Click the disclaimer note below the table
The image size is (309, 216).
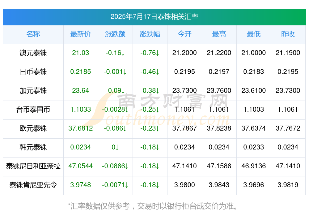[153, 206]
